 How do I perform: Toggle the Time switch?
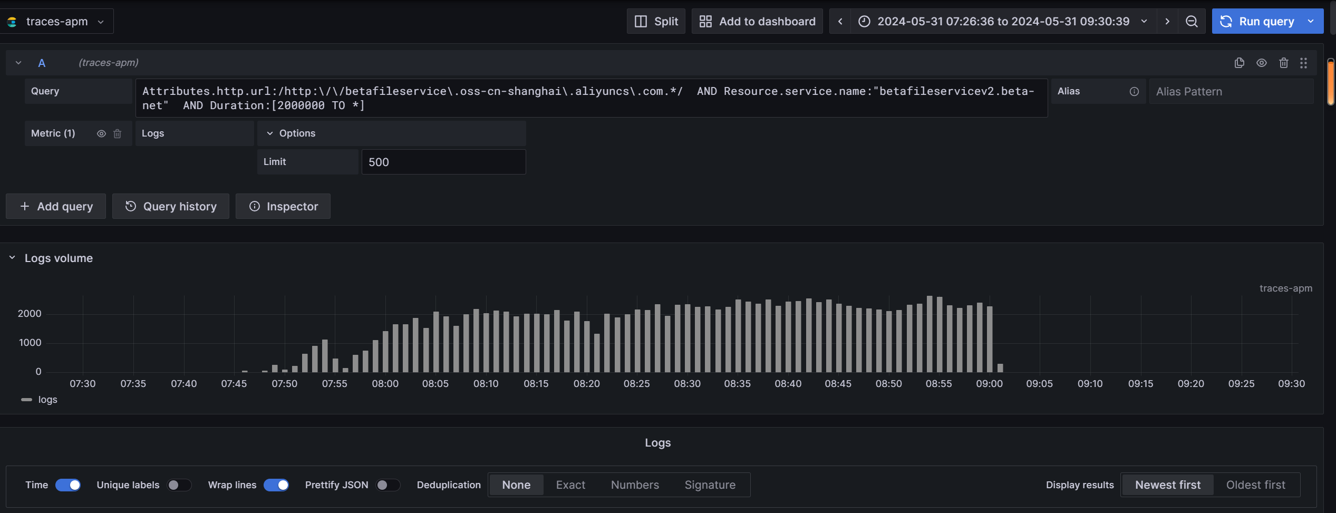coord(68,485)
